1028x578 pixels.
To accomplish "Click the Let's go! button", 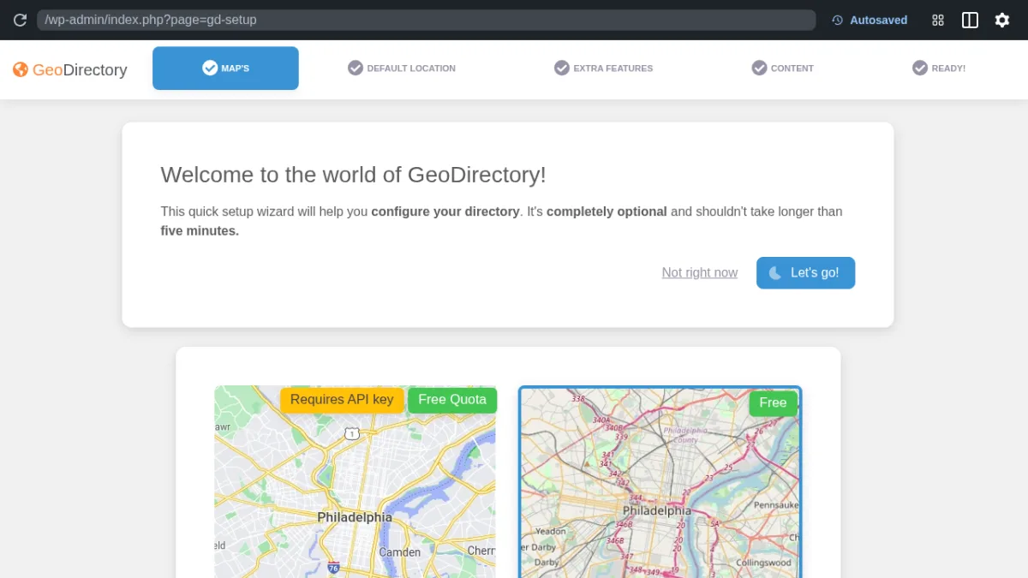I will point(805,273).
